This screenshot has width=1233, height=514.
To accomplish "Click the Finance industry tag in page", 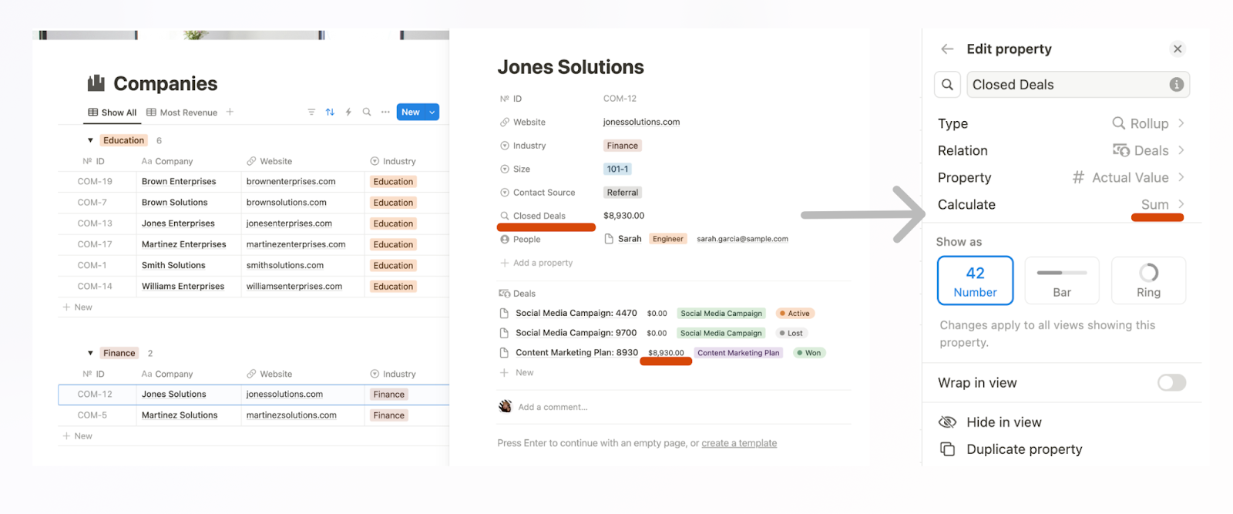I will click(623, 146).
